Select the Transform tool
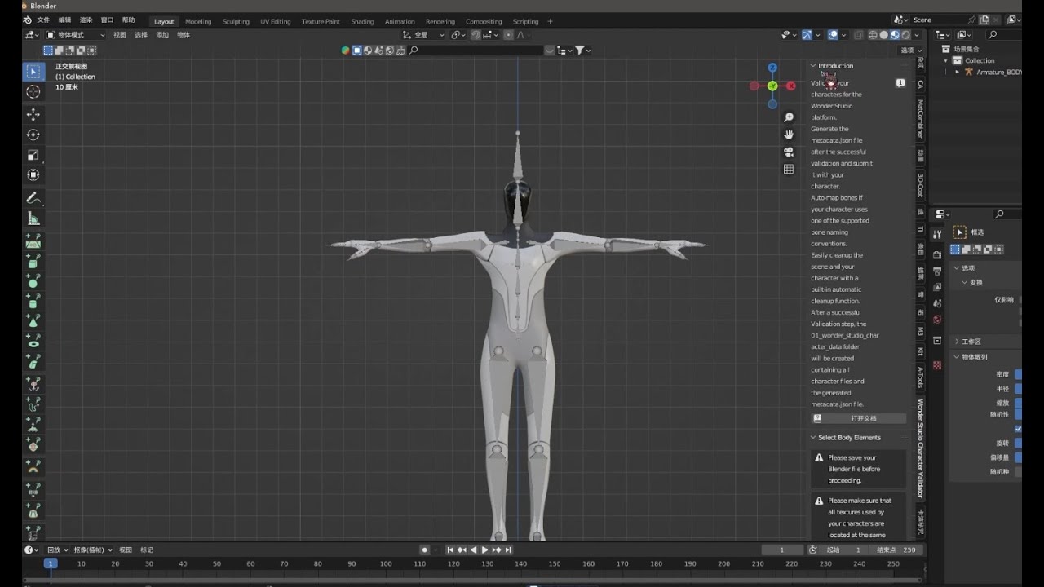 (33, 174)
